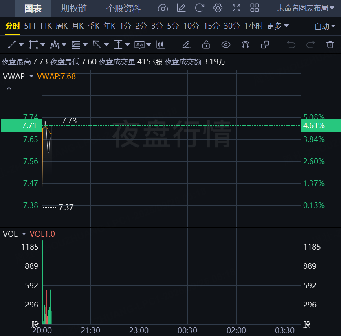Expand the 更多 timeframe dropdown

(x=278, y=26)
